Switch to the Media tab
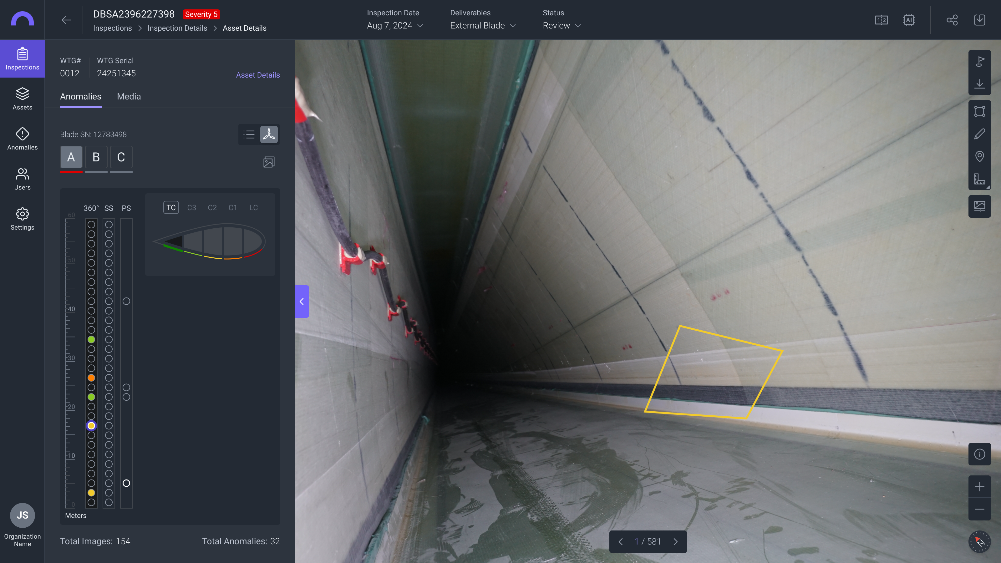This screenshot has width=1001, height=563. coord(129,96)
